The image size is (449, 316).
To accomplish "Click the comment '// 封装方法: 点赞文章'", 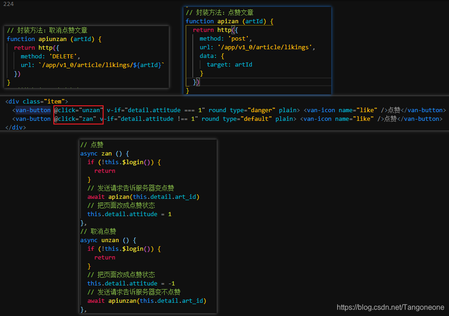I will pos(219,13).
